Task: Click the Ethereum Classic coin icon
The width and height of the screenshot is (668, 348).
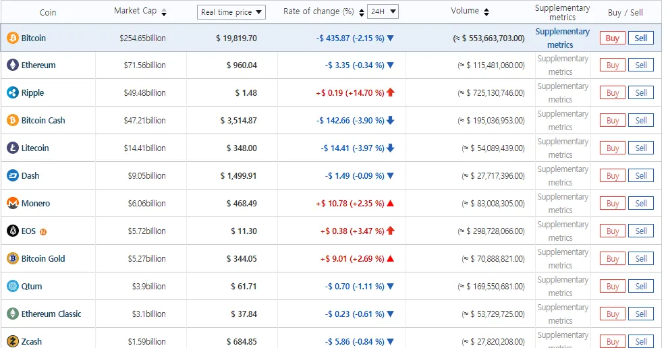Action: coord(13,314)
